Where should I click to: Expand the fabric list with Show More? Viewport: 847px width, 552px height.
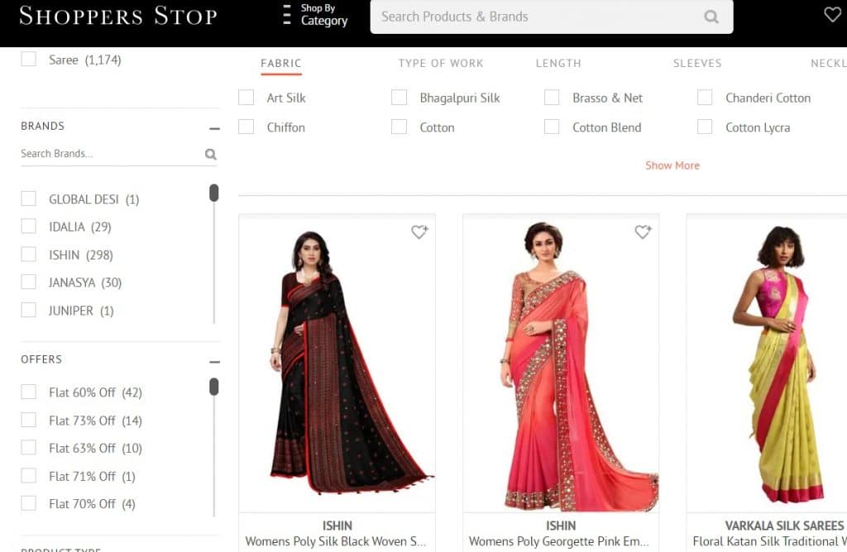(x=672, y=165)
